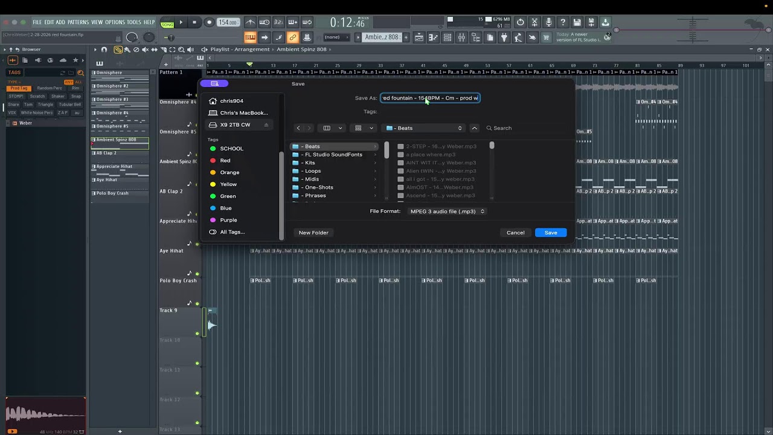Screen dimensions: 773x435
Task: Open the Mixer view icon
Action: (461, 37)
